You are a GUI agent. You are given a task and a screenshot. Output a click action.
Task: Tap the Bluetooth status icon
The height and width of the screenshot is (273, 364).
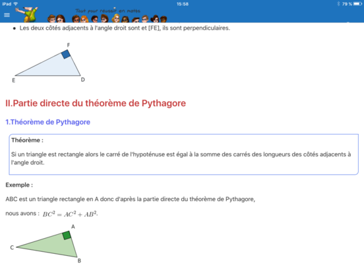(x=338, y=4)
